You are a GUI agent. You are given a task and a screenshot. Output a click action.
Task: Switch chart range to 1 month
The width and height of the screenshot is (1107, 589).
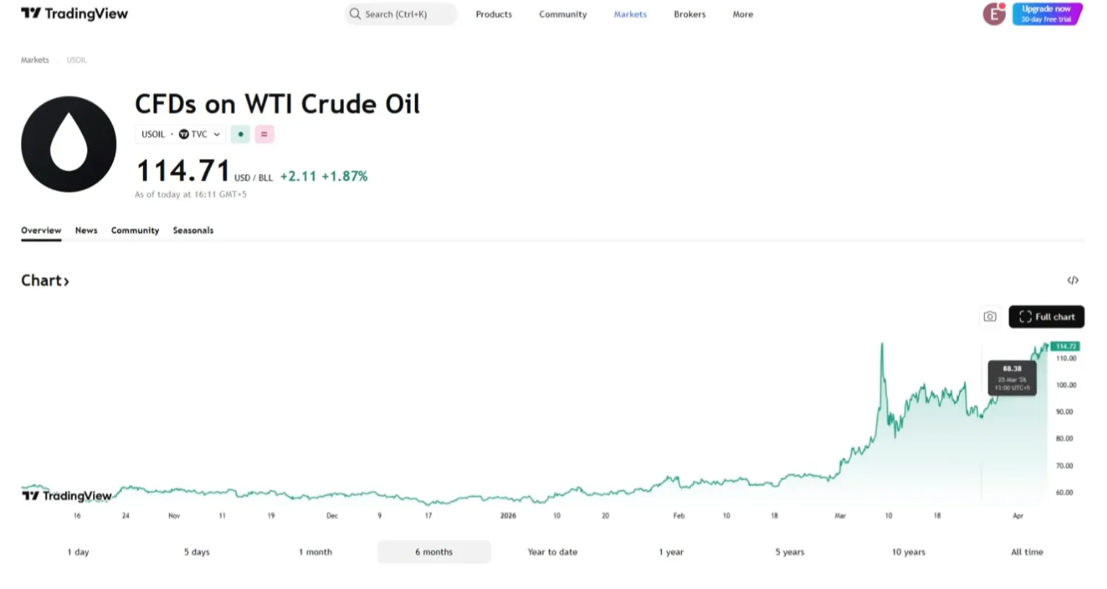coord(315,552)
